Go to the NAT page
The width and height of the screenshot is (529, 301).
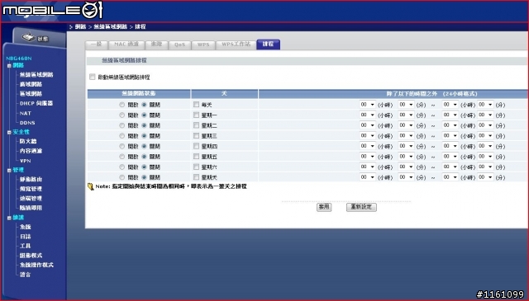point(26,113)
